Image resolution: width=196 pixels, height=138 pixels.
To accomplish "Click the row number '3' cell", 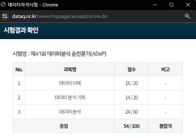I will click(x=19, y=112).
